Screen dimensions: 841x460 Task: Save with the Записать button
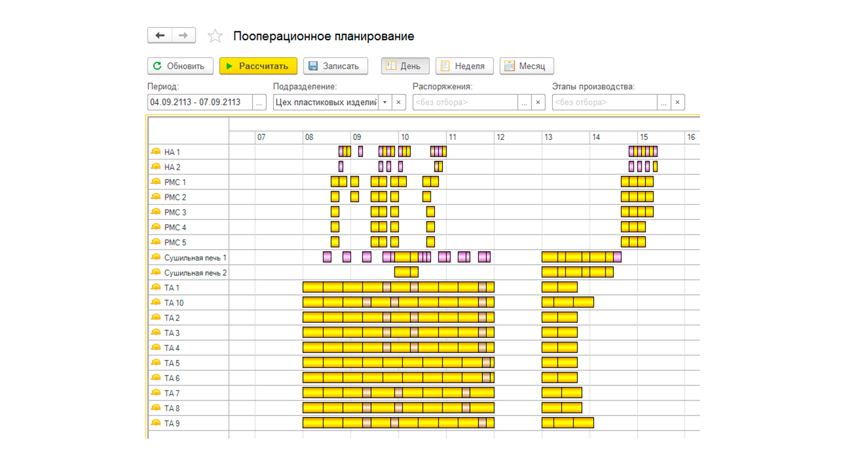335,66
